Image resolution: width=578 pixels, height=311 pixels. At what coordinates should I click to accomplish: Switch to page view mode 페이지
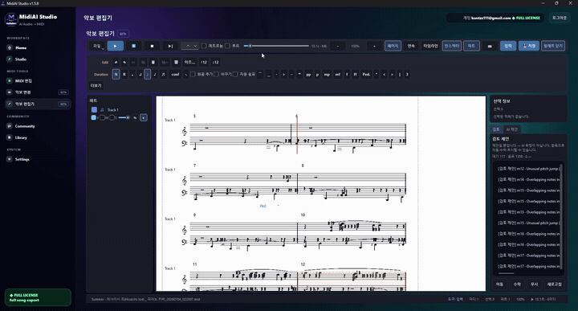pos(393,46)
